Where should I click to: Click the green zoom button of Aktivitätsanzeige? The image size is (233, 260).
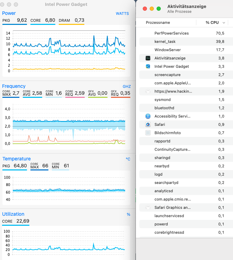pyautogui.click(x=159, y=9)
